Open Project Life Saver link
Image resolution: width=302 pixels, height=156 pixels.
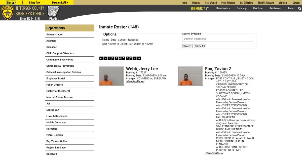(x=69, y=148)
